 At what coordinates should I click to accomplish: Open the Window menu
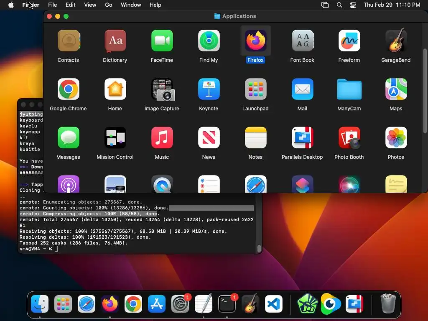pyautogui.click(x=131, y=5)
